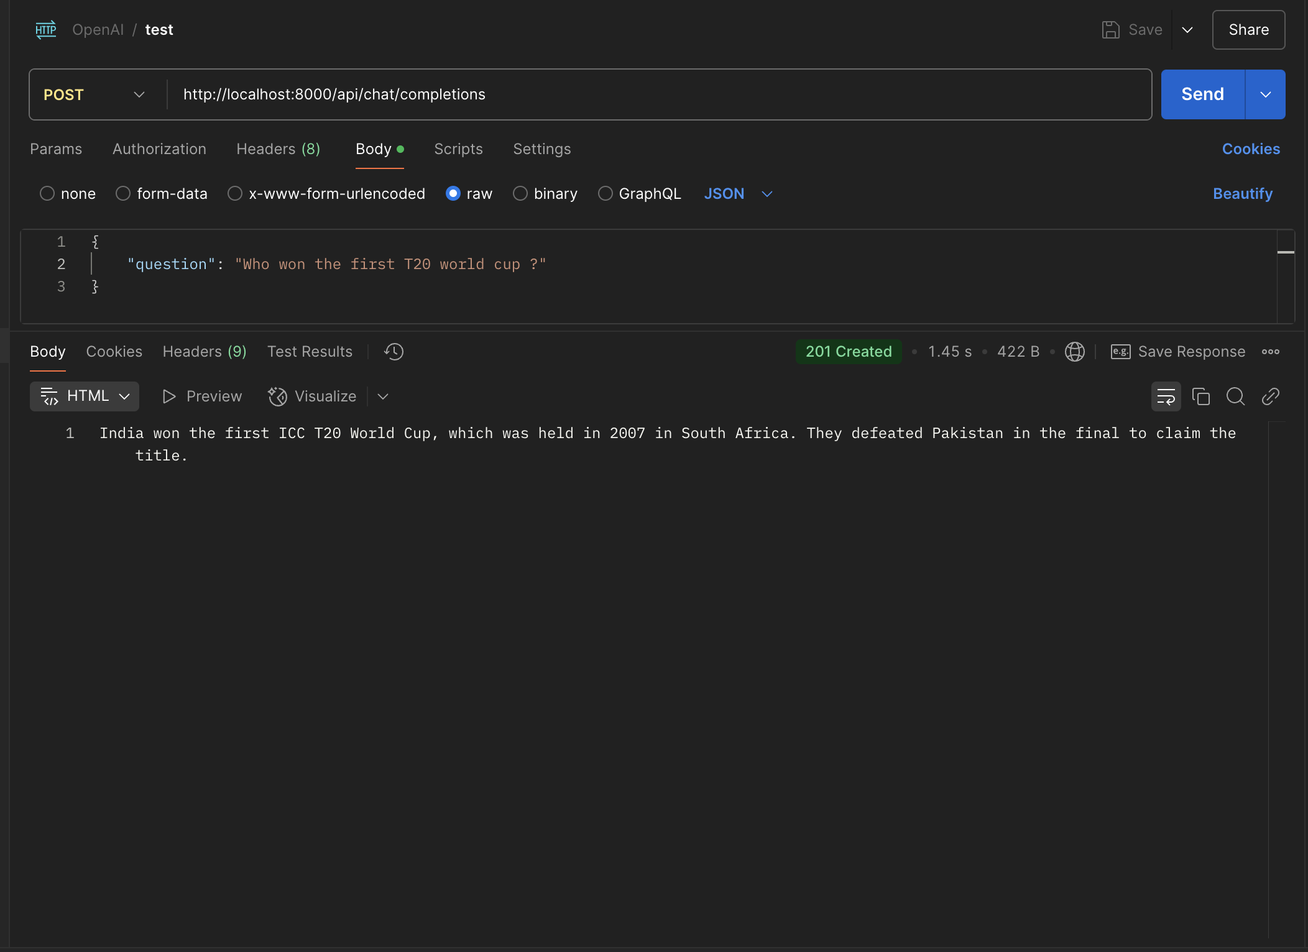Search the response with the magnifier icon
Screen dimensions: 1308x952
click(1236, 396)
